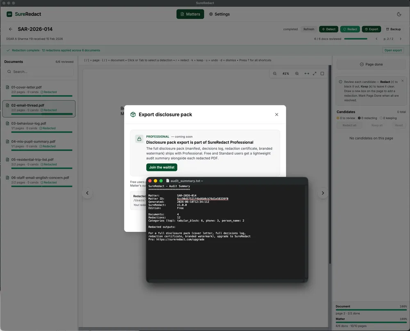410x331 pixels.
Task: Click the text editor green zoom button
Action: [x=161, y=181]
